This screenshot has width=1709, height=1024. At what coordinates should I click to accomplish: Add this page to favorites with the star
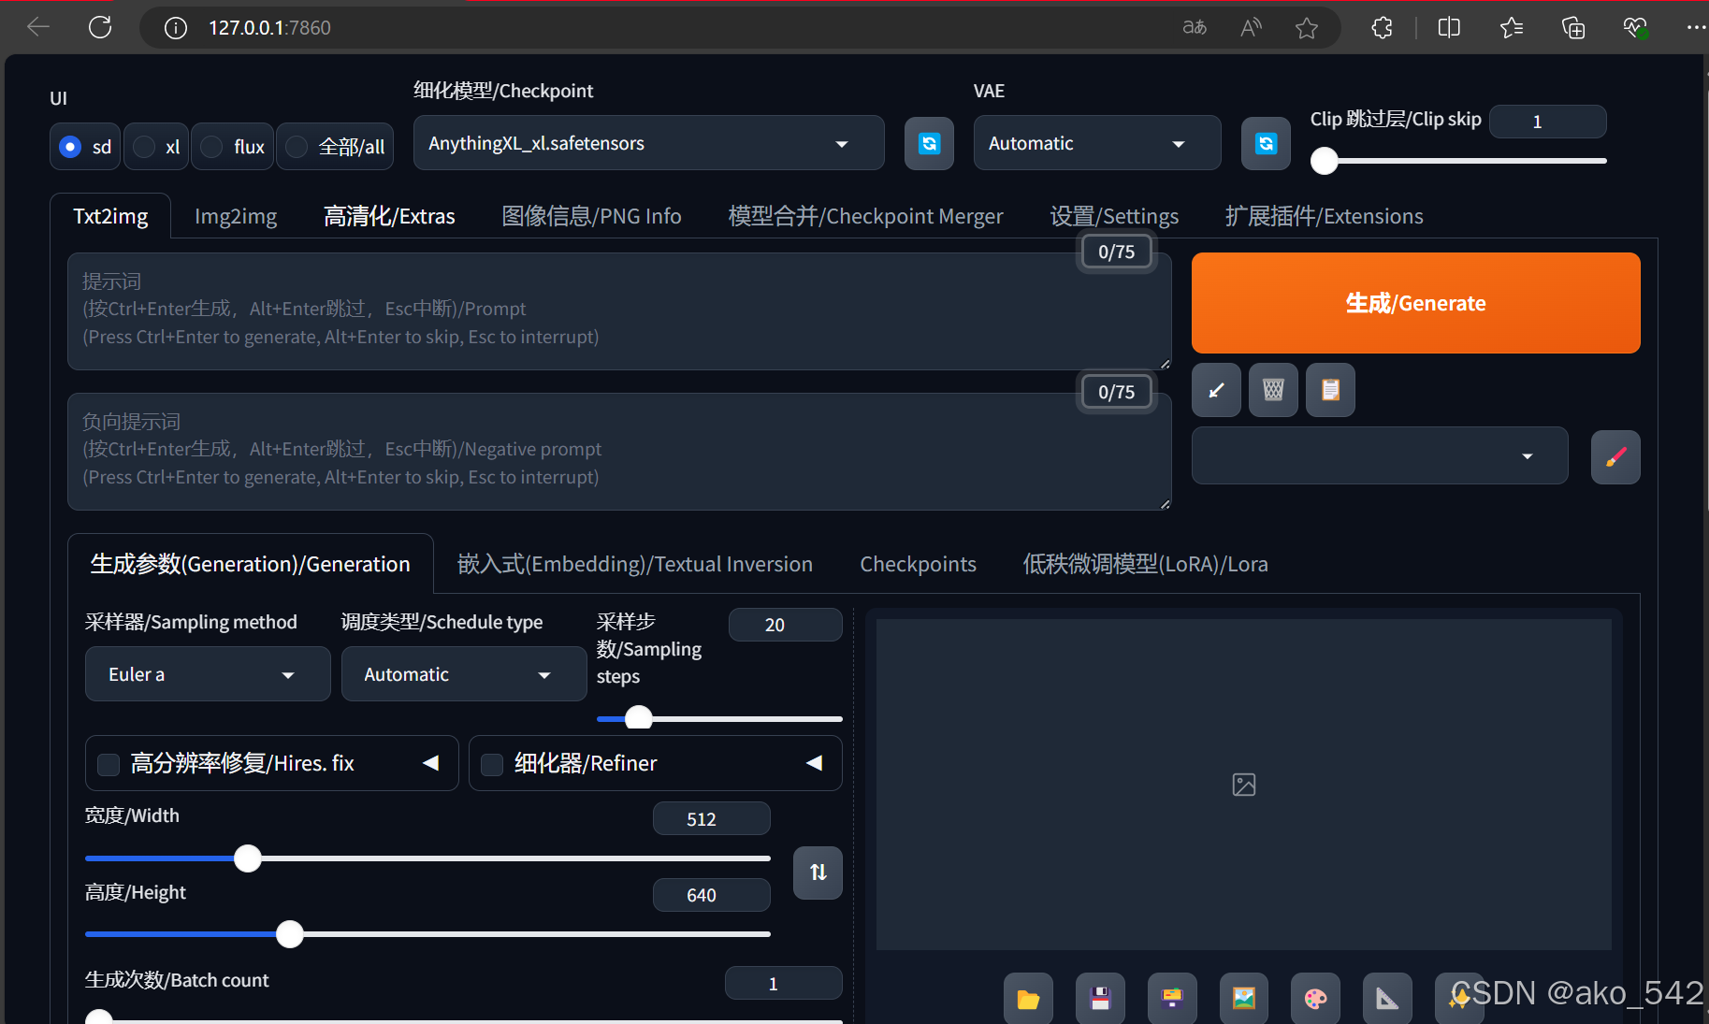click(1307, 28)
